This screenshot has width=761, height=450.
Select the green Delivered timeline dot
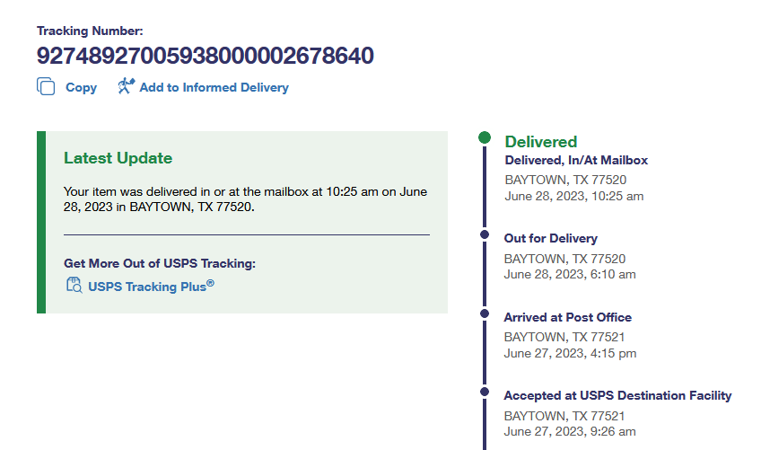pos(485,137)
